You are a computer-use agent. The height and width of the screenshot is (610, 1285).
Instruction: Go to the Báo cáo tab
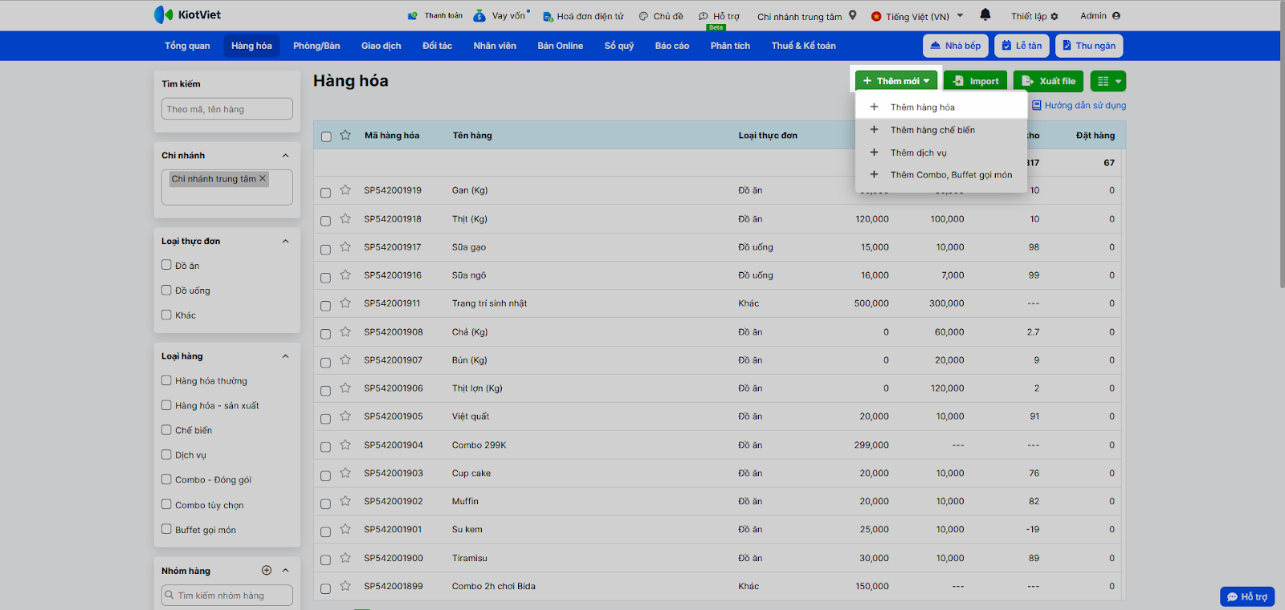pos(671,46)
